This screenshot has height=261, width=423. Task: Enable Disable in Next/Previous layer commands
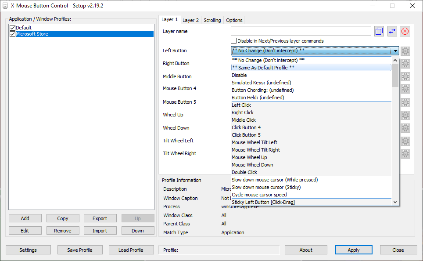pos(234,41)
